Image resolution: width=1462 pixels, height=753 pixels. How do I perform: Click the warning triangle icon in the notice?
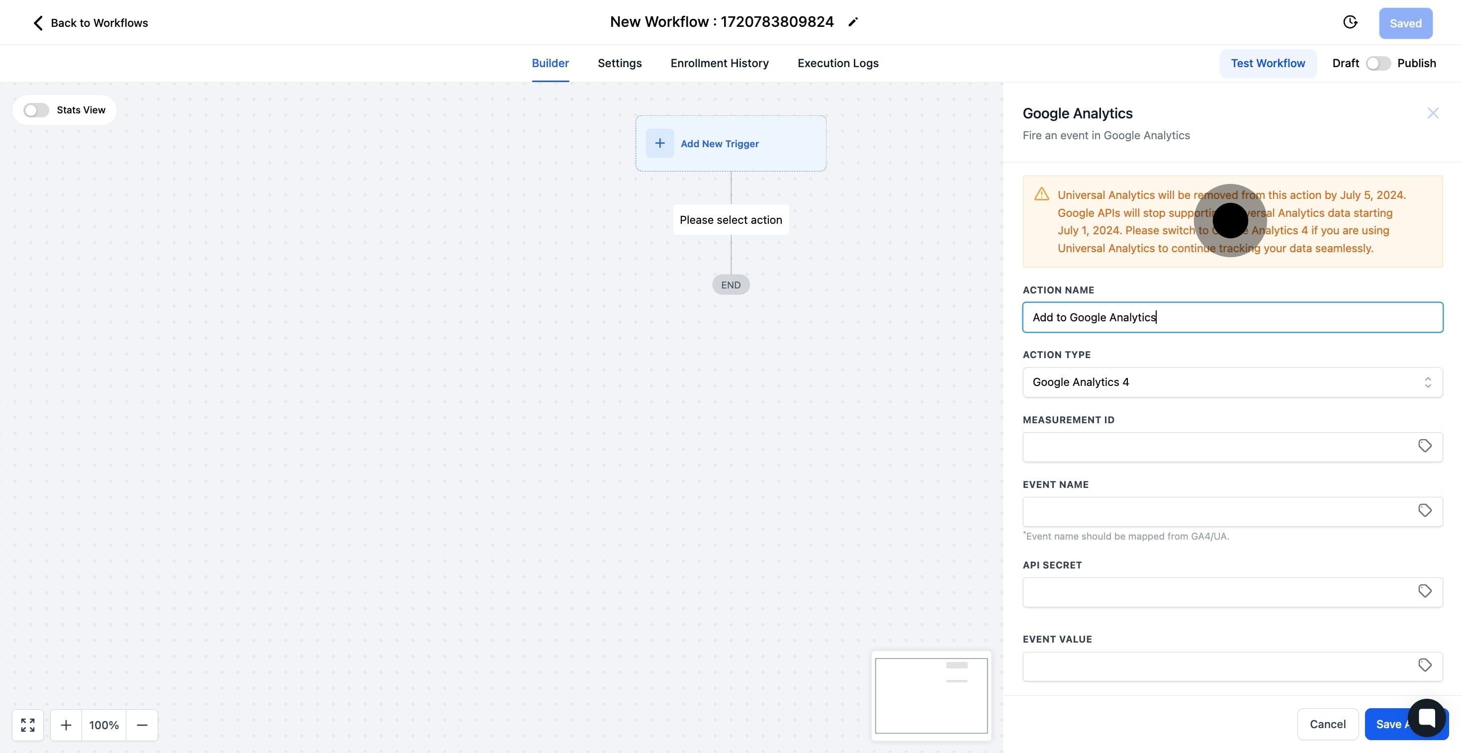(1041, 194)
